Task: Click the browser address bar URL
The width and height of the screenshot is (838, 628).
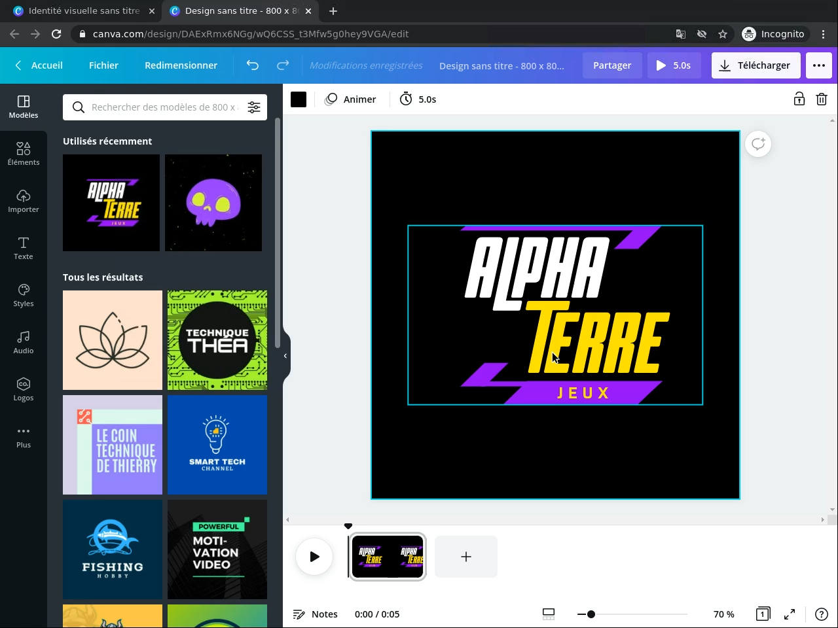Action: [x=251, y=34]
